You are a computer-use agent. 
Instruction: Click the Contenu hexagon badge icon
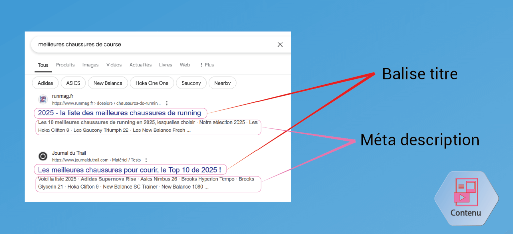pos(466,199)
